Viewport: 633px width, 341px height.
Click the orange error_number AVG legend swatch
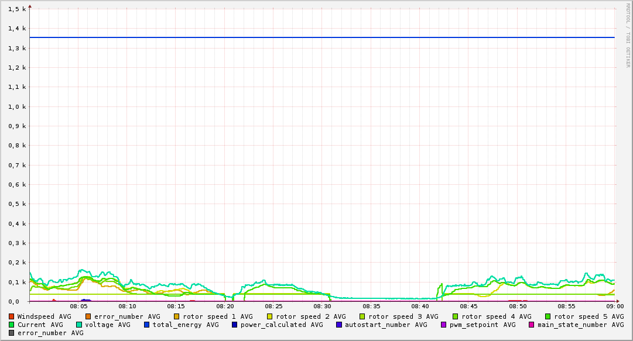[x=88, y=317]
